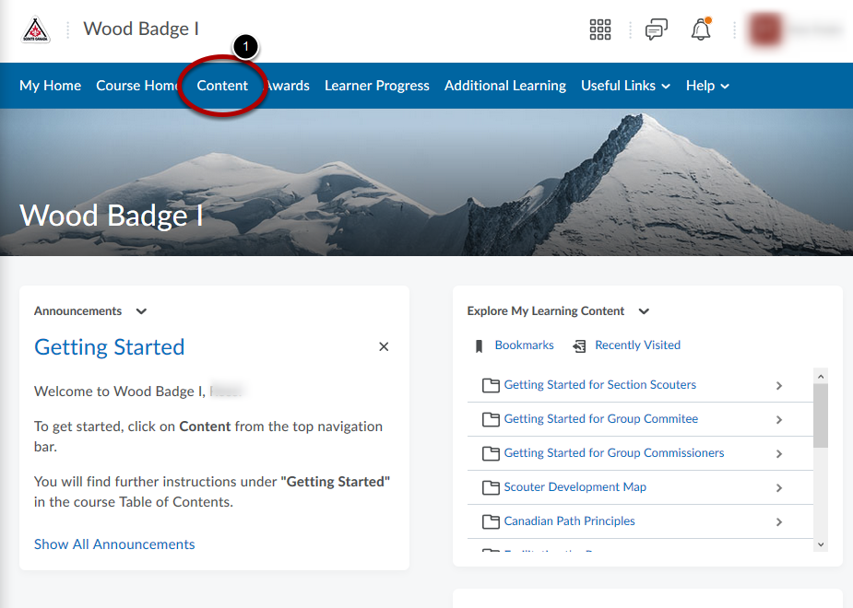This screenshot has height=608, width=853.
Task: Expand arrow for Canadian Path Principles
Action: tap(779, 522)
